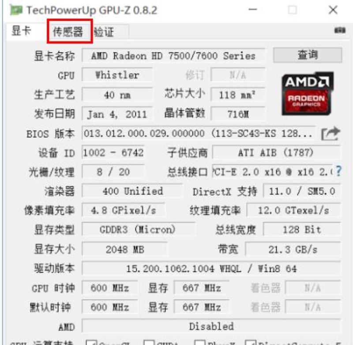Open the 验证 tab
The image size is (353, 345).
(x=104, y=32)
